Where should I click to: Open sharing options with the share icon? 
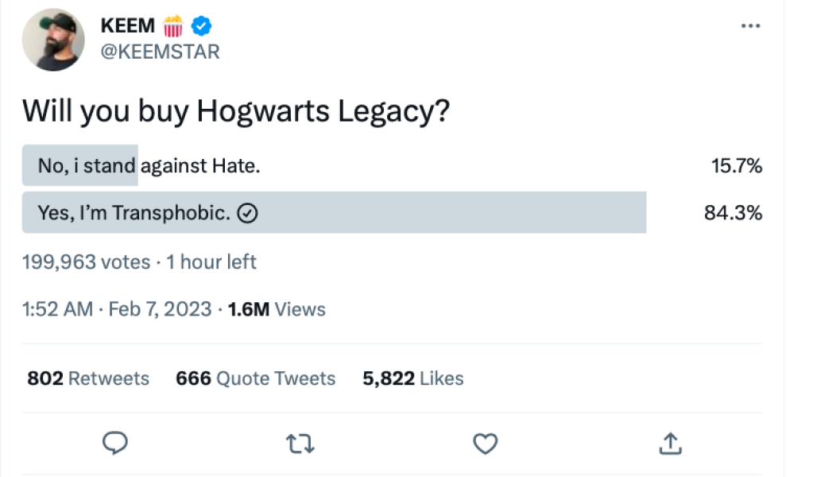(670, 444)
